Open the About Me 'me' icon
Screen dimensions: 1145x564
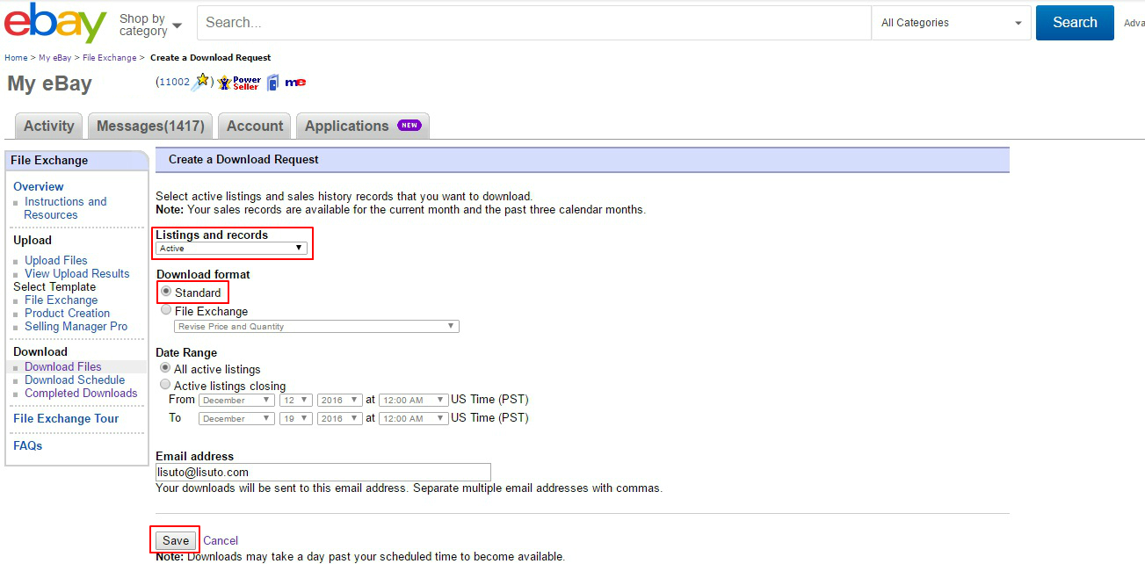point(295,83)
